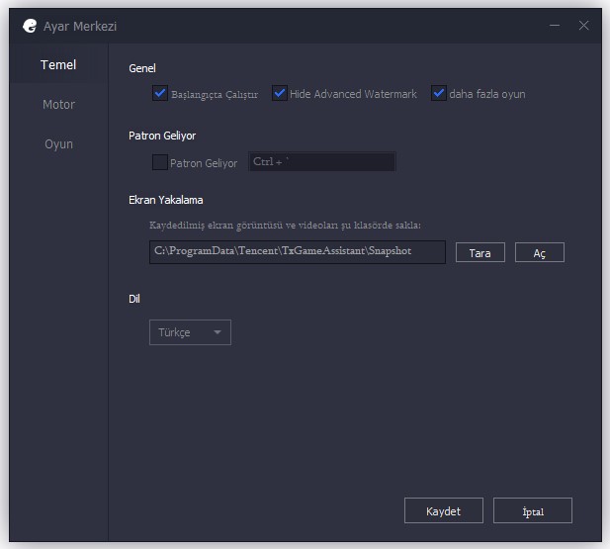Go to the Oyun tab

[x=58, y=144]
